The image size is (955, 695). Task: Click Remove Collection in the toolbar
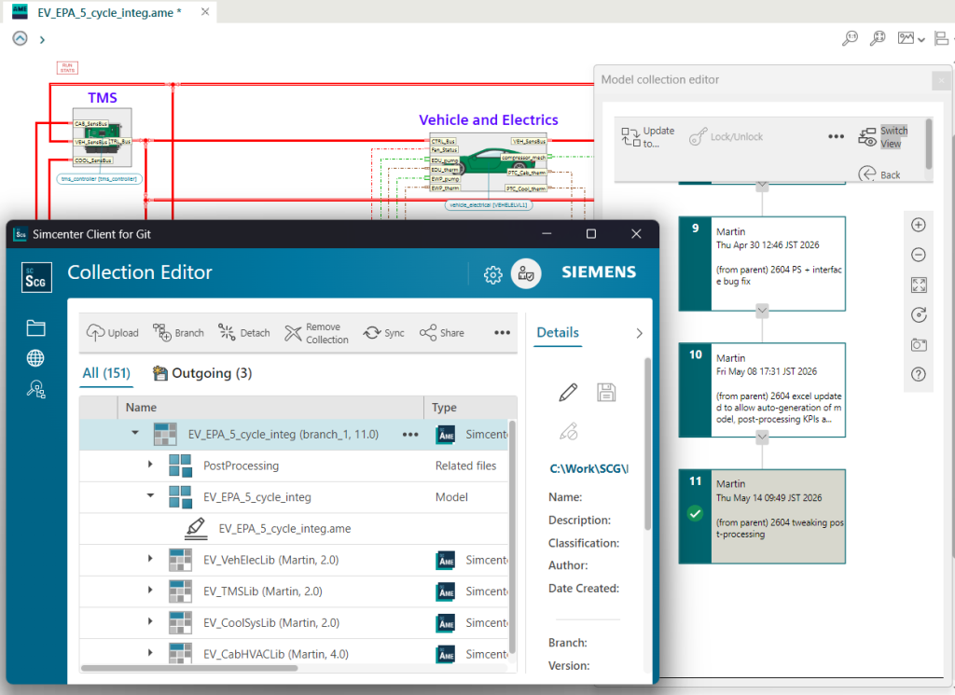click(x=317, y=333)
